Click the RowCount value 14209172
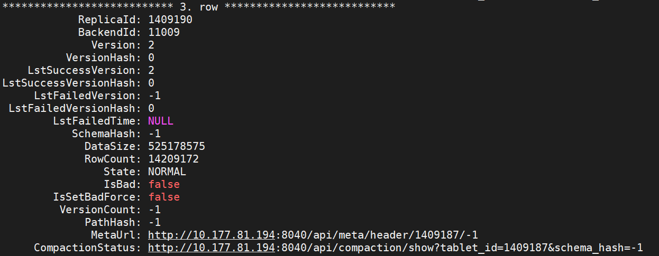Screen dimensions: 659x256 pyautogui.click(x=173, y=159)
